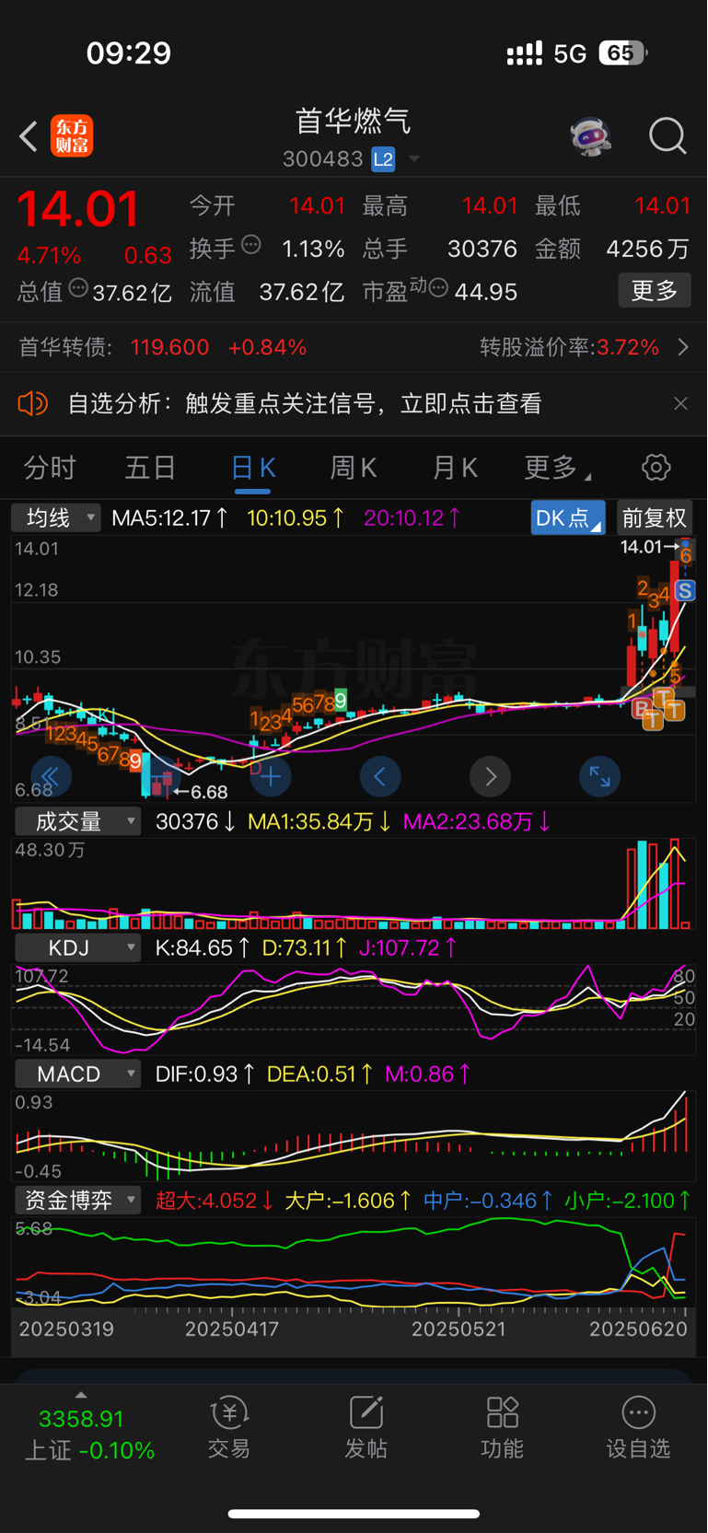Tap the 设自选 add watchlist icon
Screen dimensions: 708x1533
(x=638, y=1427)
